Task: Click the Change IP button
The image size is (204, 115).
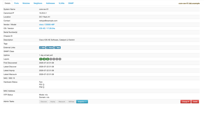Action: (x=185, y=102)
